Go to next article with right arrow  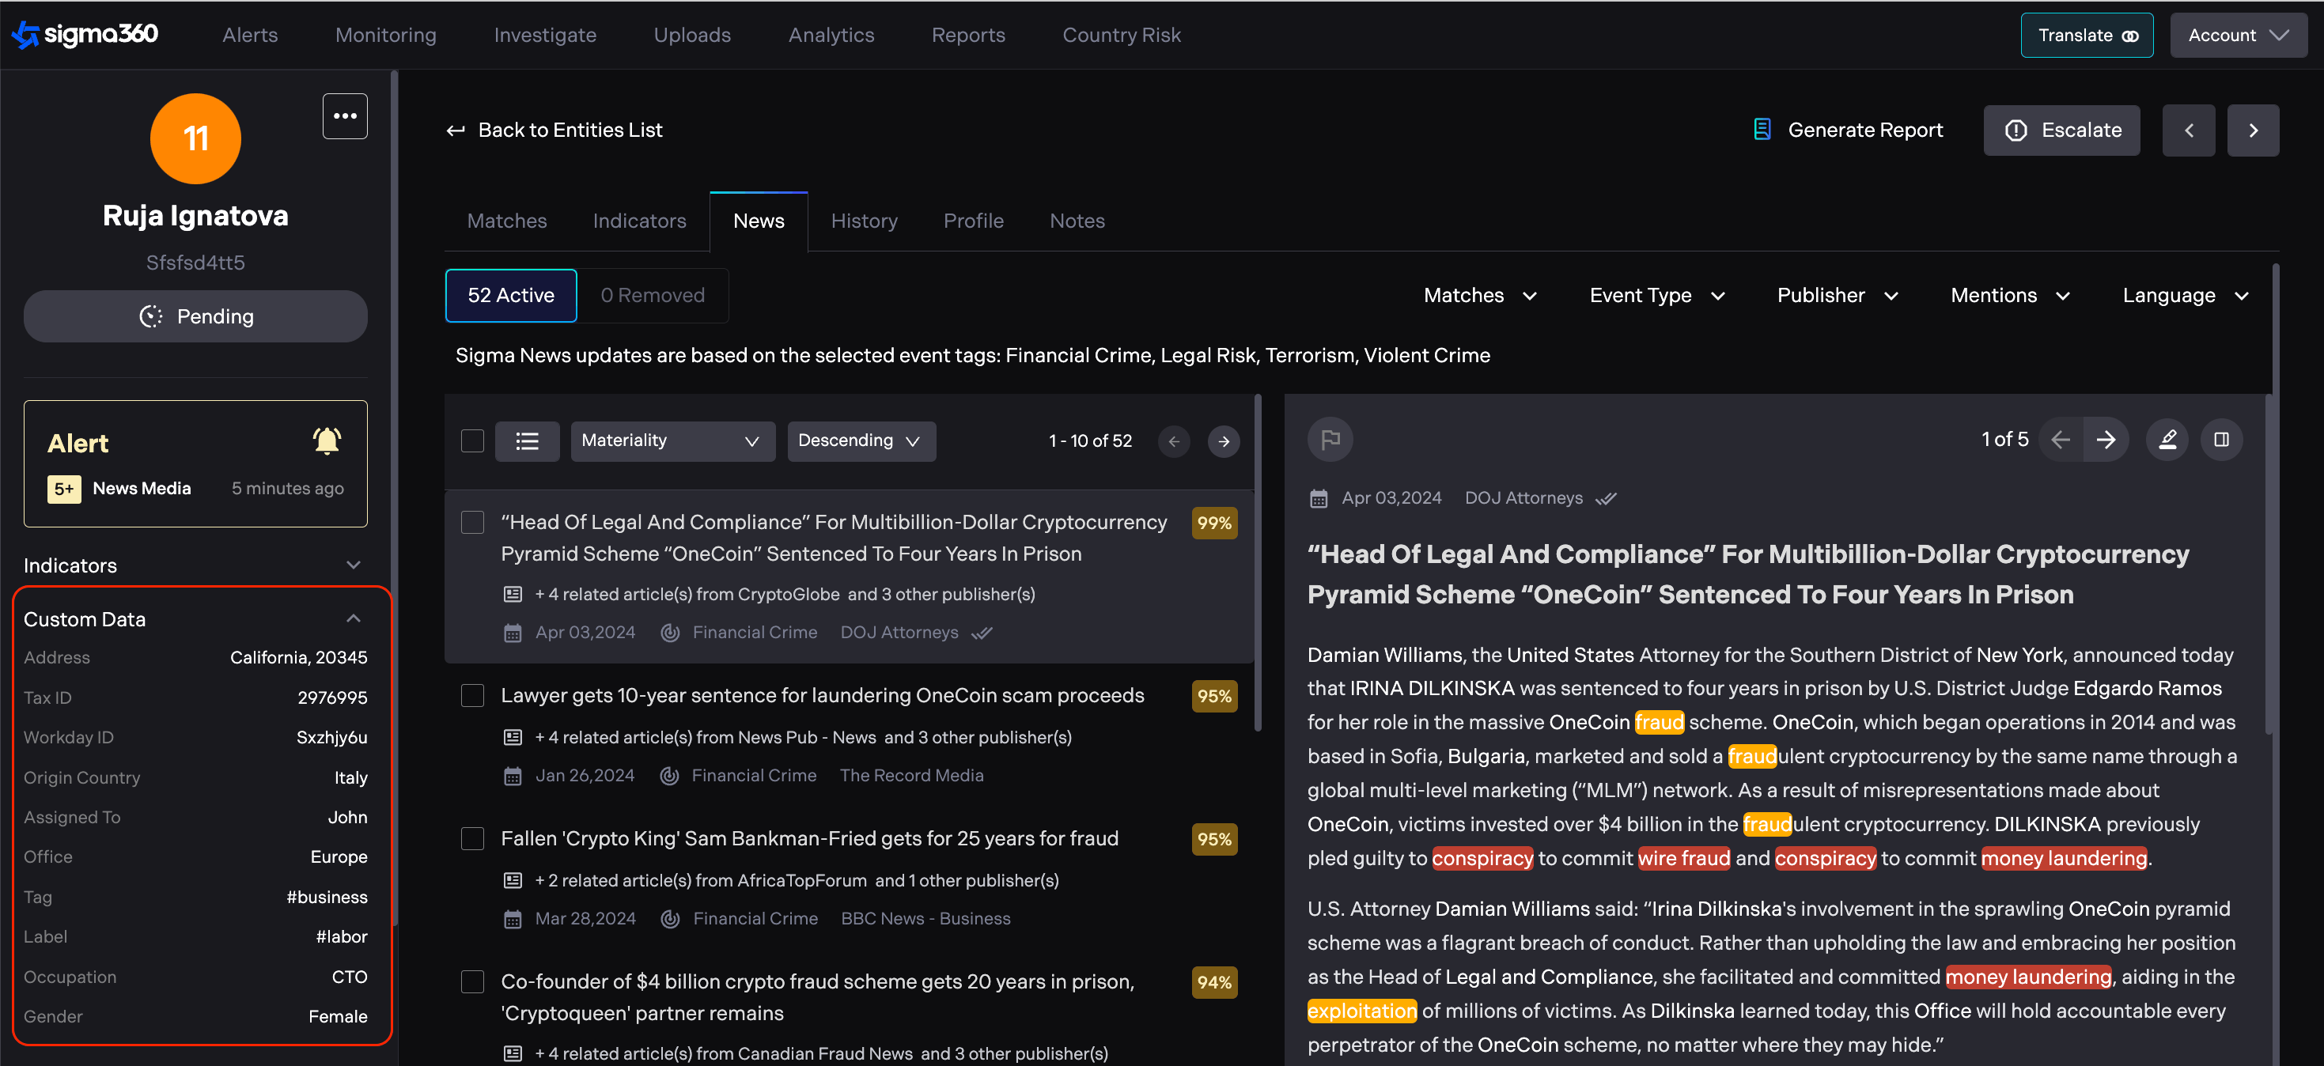click(2106, 439)
